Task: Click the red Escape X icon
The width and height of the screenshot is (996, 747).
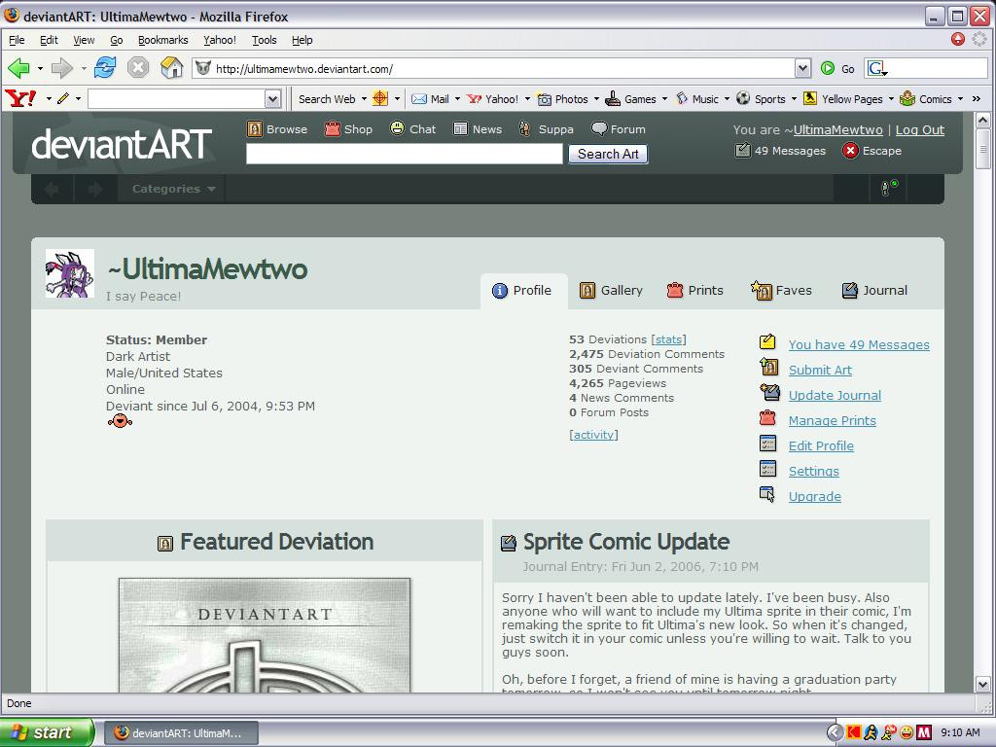Action: click(850, 151)
